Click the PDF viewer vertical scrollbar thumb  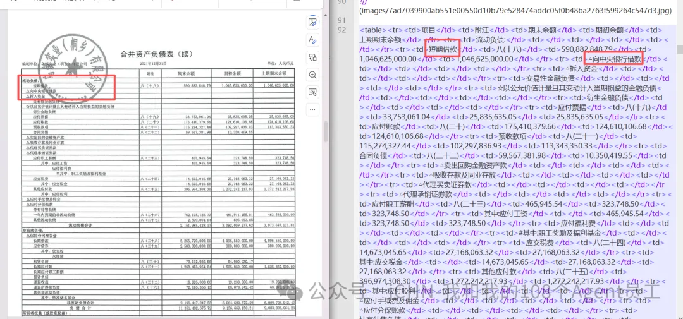[x=326, y=133]
